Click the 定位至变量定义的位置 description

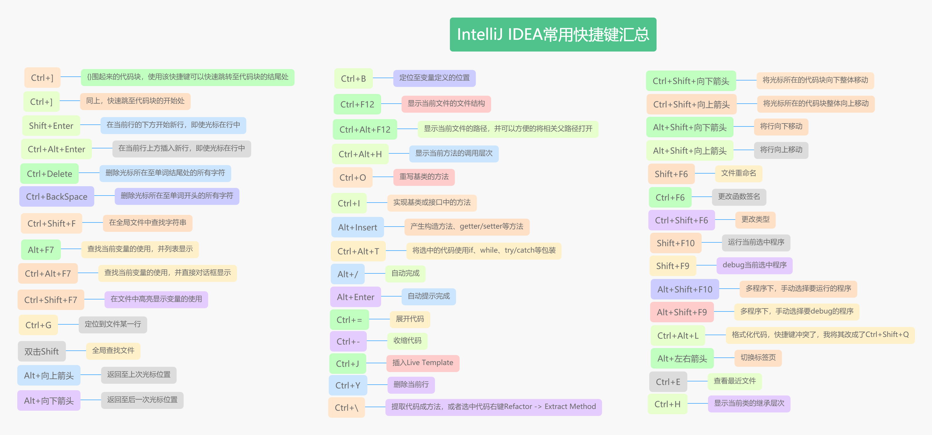coord(434,78)
